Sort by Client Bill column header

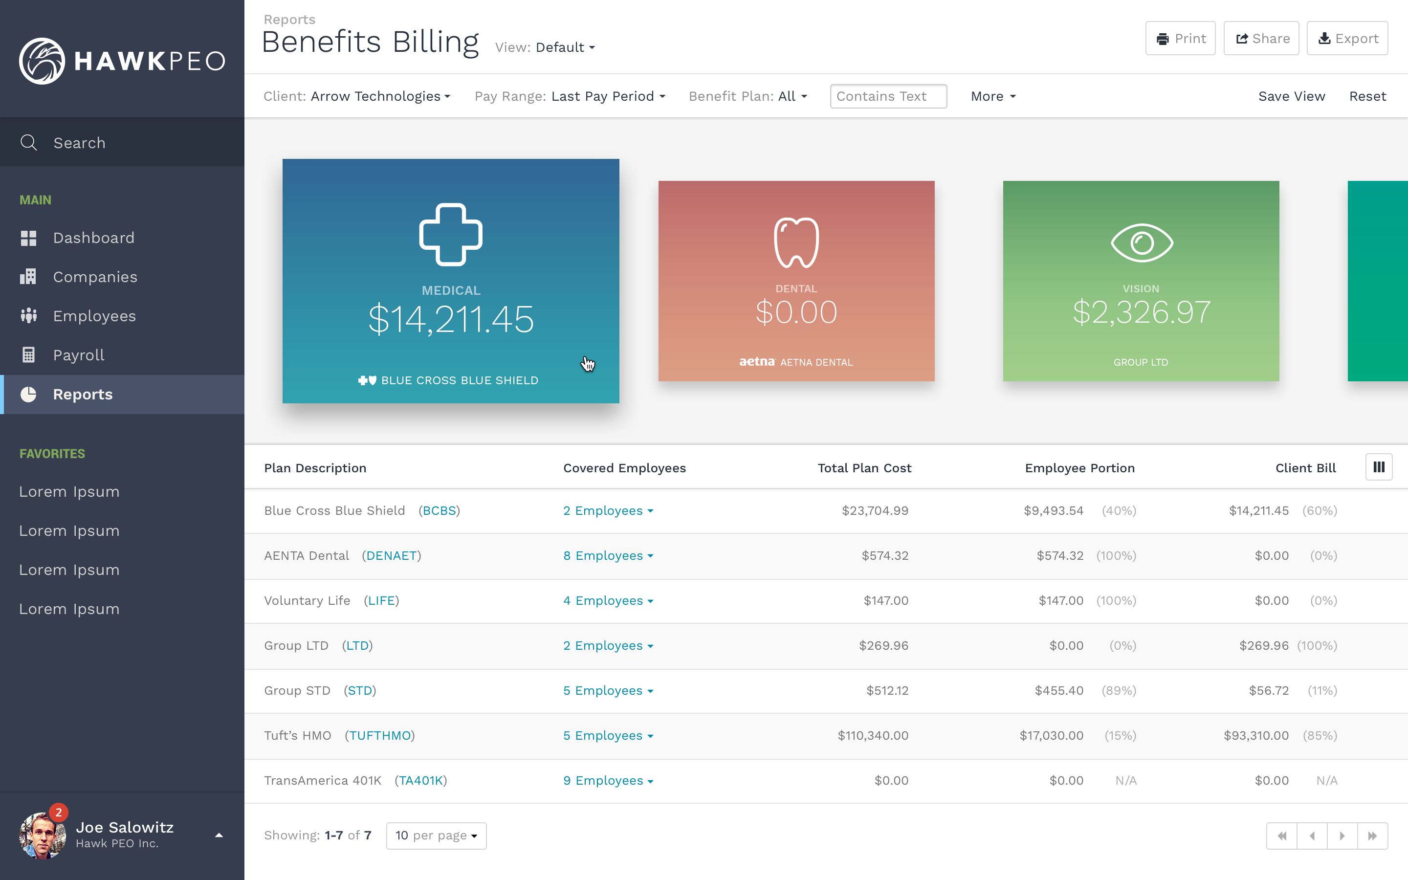click(x=1306, y=468)
